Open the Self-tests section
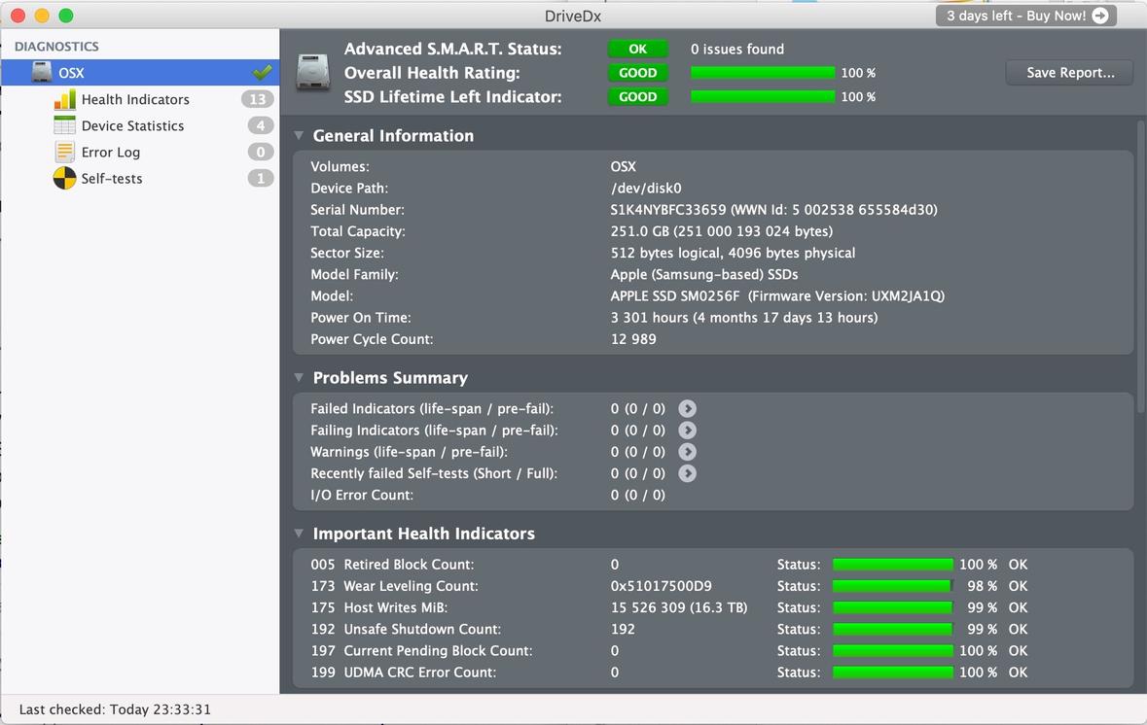Image resolution: width=1147 pixels, height=725 pixels. tap(111, 178)
